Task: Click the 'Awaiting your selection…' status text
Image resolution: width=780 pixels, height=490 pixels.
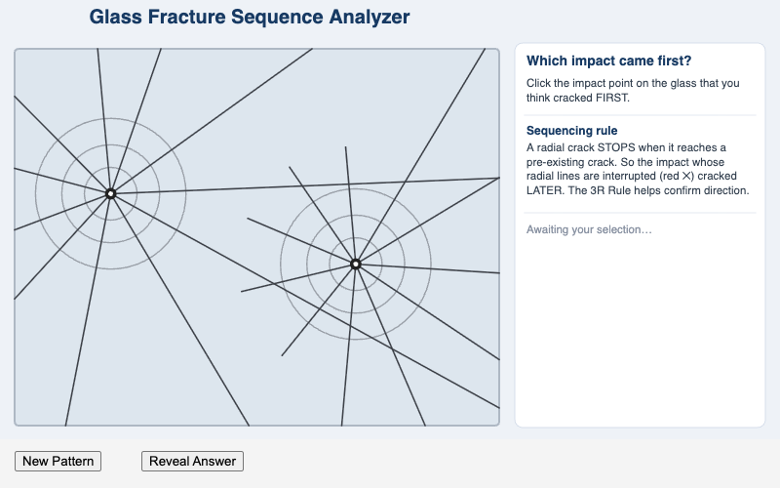Action: [589, 229]
